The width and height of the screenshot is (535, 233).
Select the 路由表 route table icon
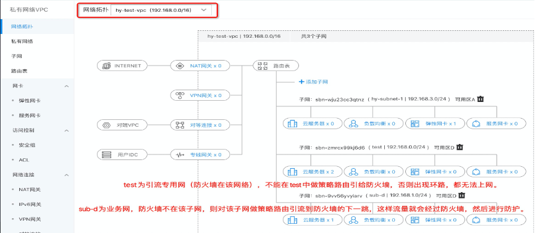(x=262, y=66)
